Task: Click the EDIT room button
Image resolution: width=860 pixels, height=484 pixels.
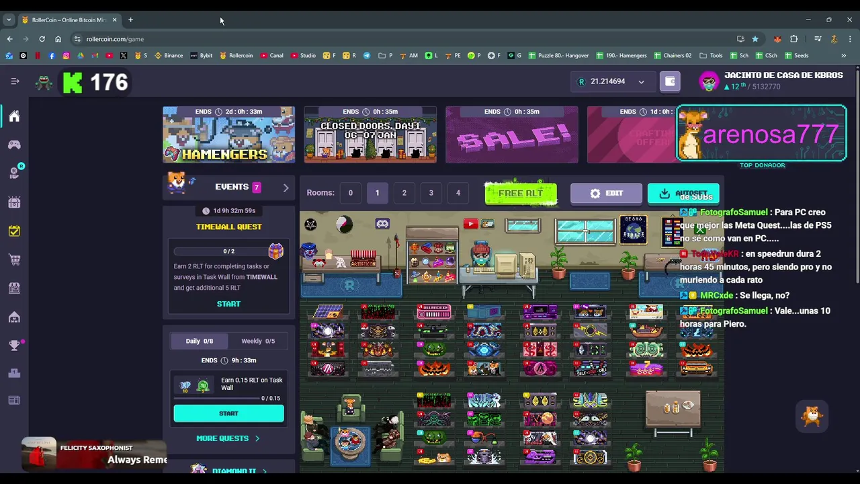Action: pos(606,193)
